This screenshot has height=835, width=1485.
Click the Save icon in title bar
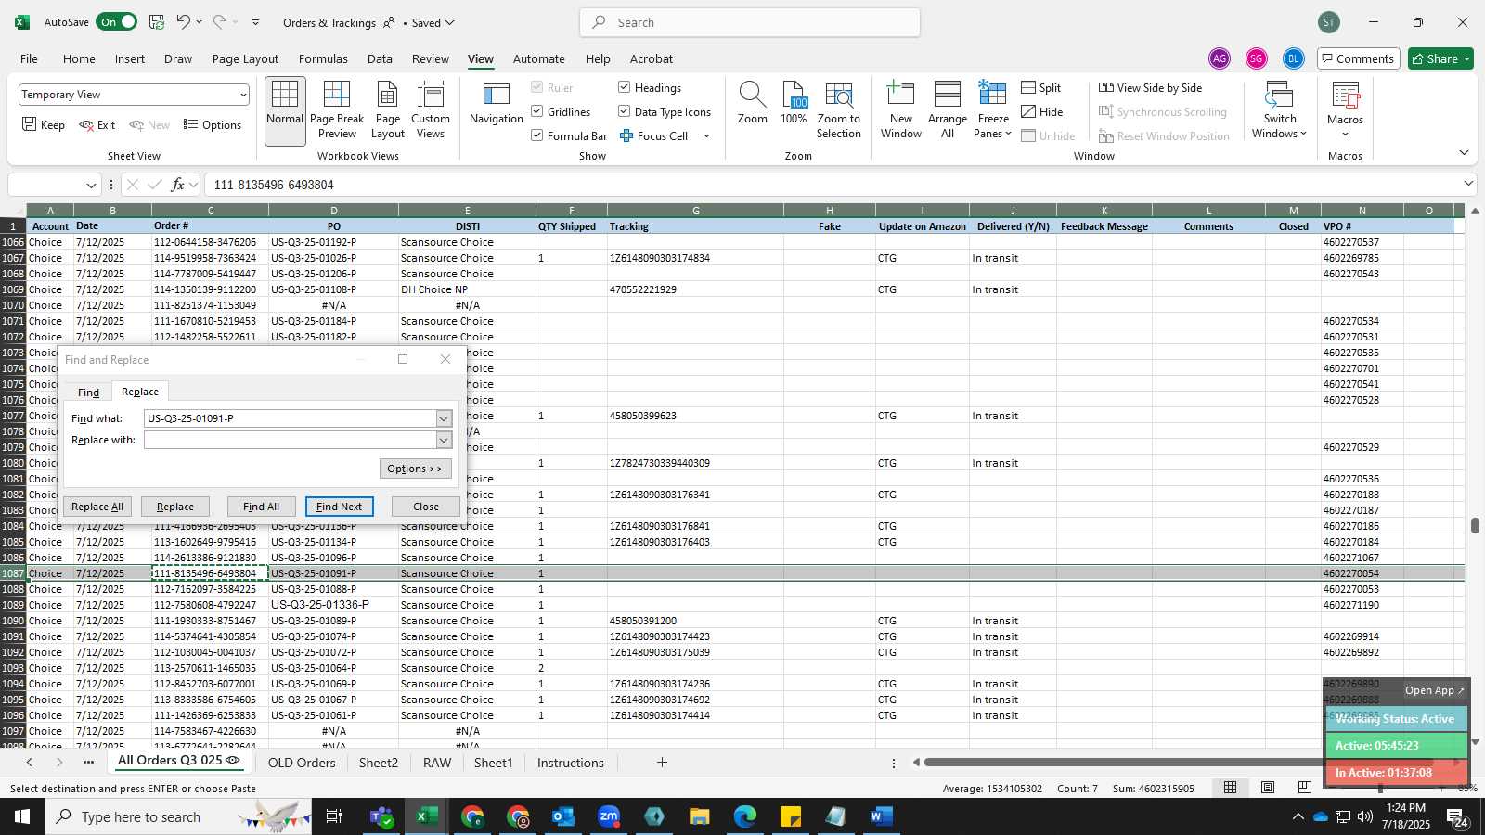coord(157,22)
